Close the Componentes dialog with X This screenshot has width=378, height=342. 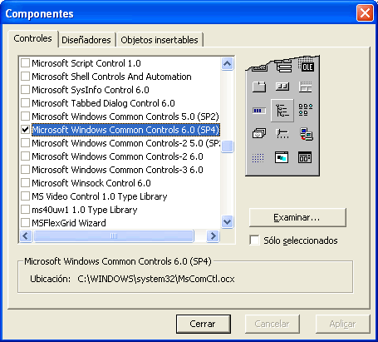(365, 13)
